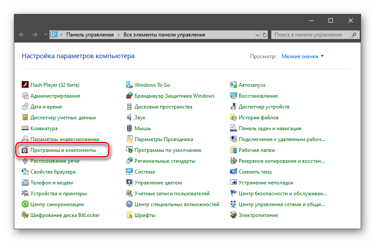Open the Программы по умолчанию icon

(129, 150)
